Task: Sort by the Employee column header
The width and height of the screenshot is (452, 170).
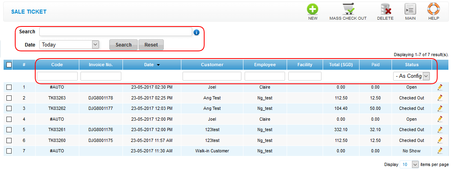Action: 265,65
